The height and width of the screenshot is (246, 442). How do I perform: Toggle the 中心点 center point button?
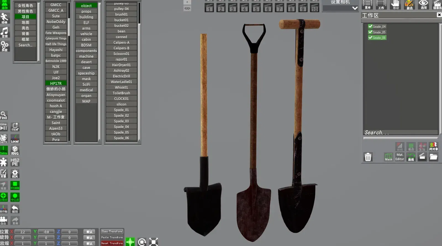[15, 197]
